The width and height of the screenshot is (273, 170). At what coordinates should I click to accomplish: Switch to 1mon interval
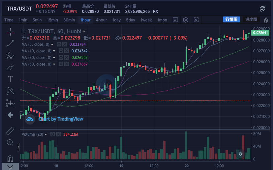[x=162, y=20]
